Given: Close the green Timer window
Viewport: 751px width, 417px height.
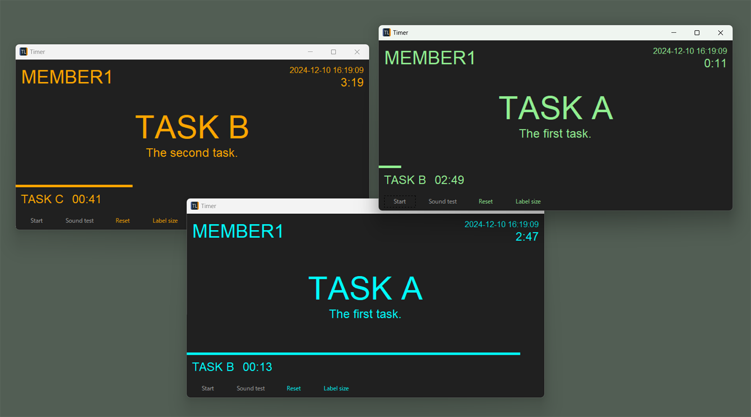Looking at the screenshot, I should [720, 32].
